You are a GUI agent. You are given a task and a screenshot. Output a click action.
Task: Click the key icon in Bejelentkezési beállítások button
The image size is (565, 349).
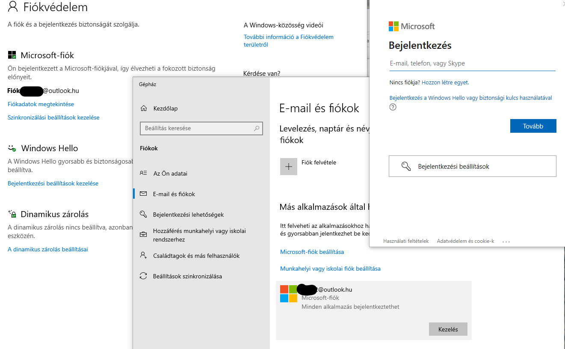pyautogui.click(x=406, y=166)
